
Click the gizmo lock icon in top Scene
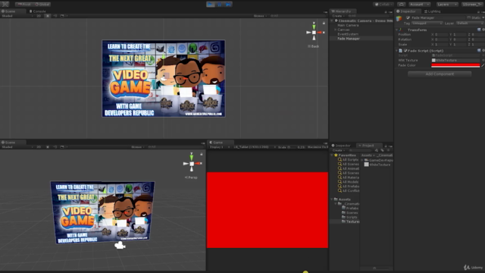324,24
